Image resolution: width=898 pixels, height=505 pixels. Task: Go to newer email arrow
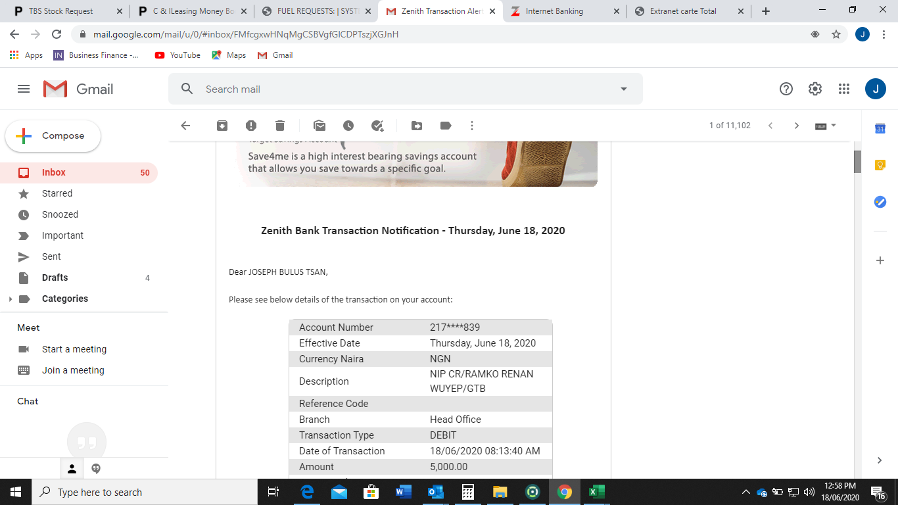click(770, 126)
